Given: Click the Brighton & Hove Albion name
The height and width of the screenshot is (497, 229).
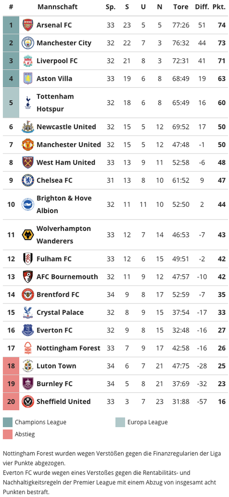Looking at the screenshot, I should pyautogui.click(x=64, y=205).
